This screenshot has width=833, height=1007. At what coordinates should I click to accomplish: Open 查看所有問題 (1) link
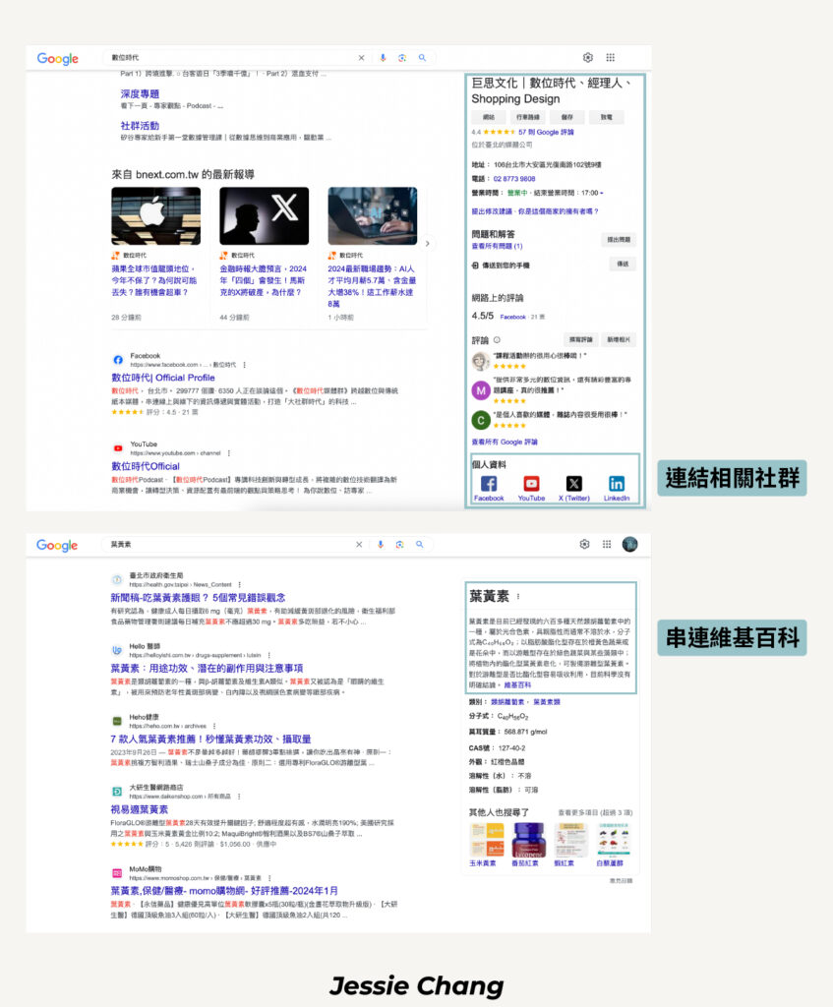click(x=497, y=247)
